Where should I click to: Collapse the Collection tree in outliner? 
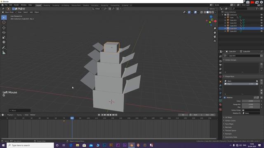point(223,15)
